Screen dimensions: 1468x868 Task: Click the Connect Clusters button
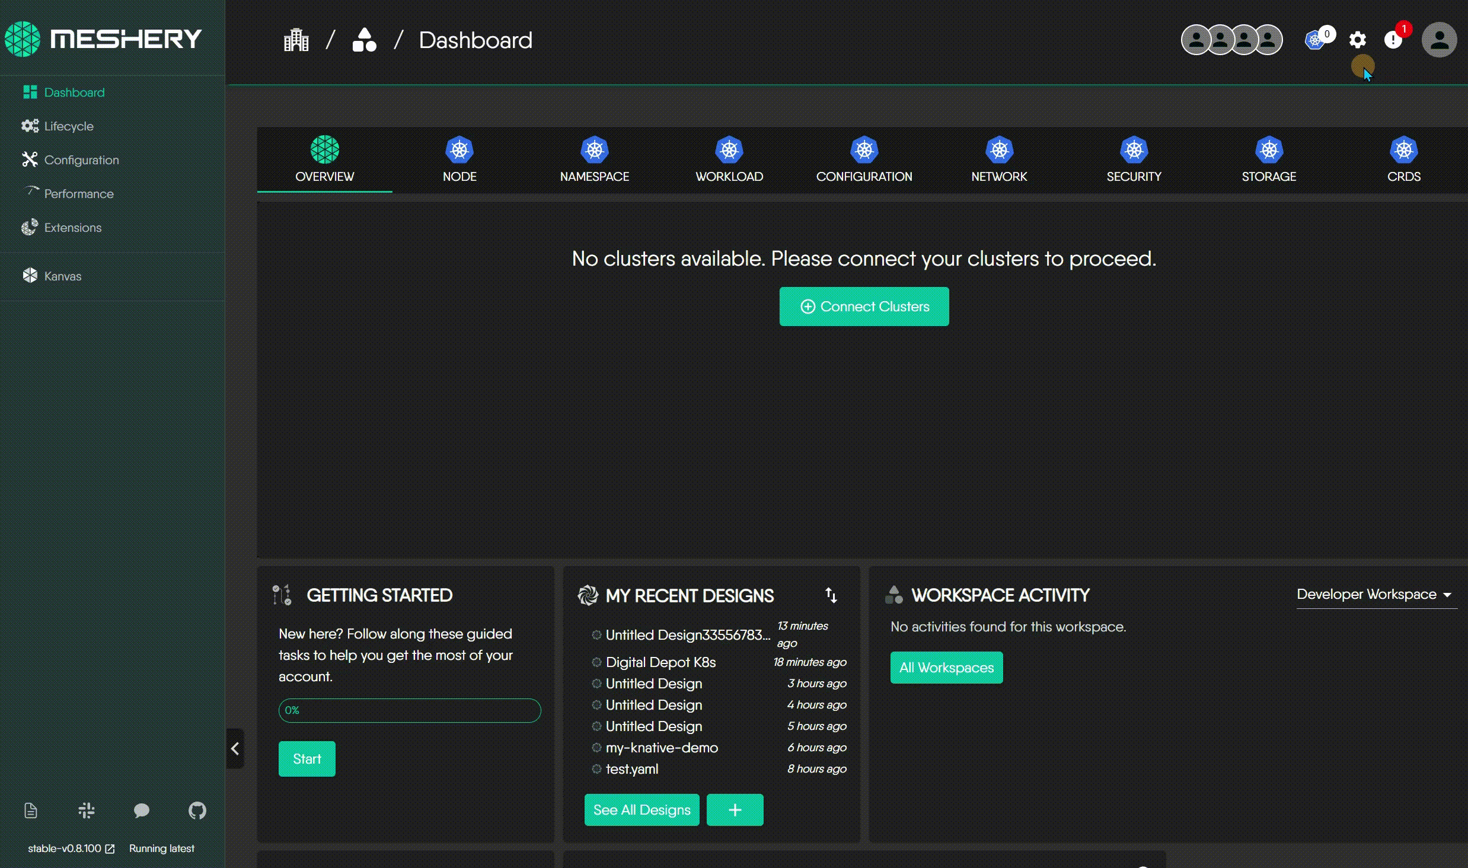click(864, 307)
